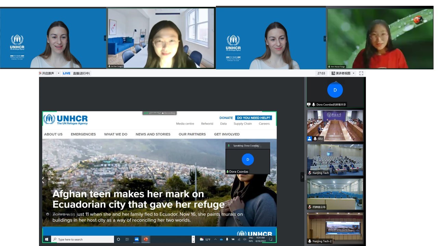Click the muted mic icon on Nanjing Tech tile
The image size is (438, 246).
(310, 173)
